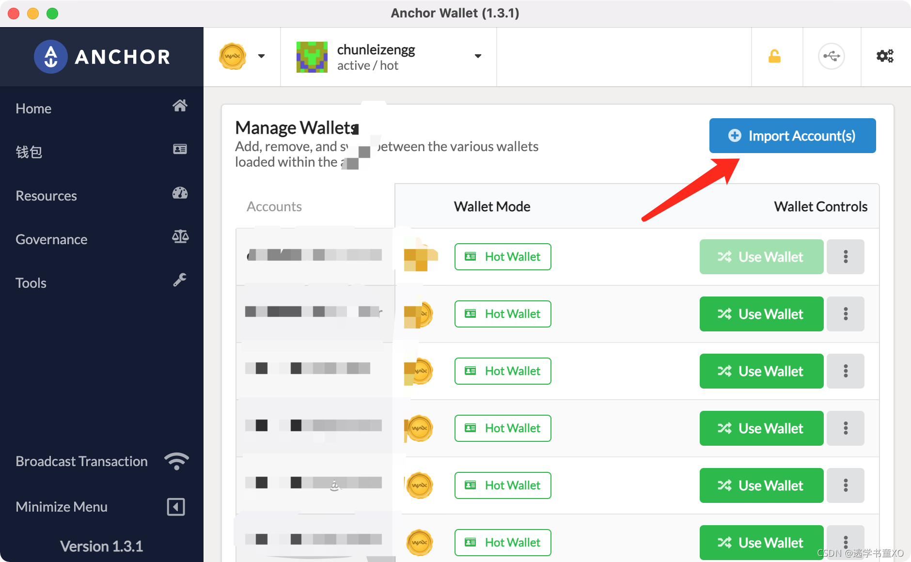Click the faded Use Wallet button in first row
Image resolution: width=911 pixels, height=562 pixels.
(761, 257)
